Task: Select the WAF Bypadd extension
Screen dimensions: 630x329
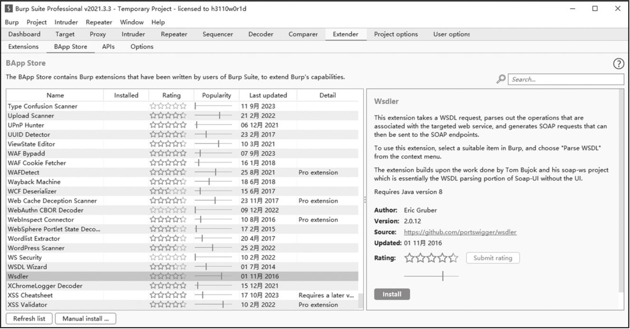Action: click(182, 154)
